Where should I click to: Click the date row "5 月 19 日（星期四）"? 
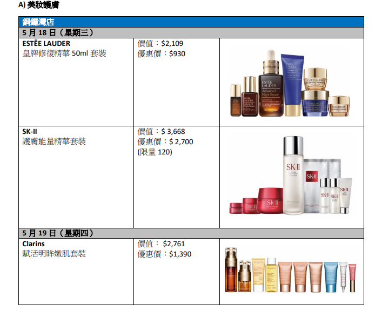tap(191, 233)
